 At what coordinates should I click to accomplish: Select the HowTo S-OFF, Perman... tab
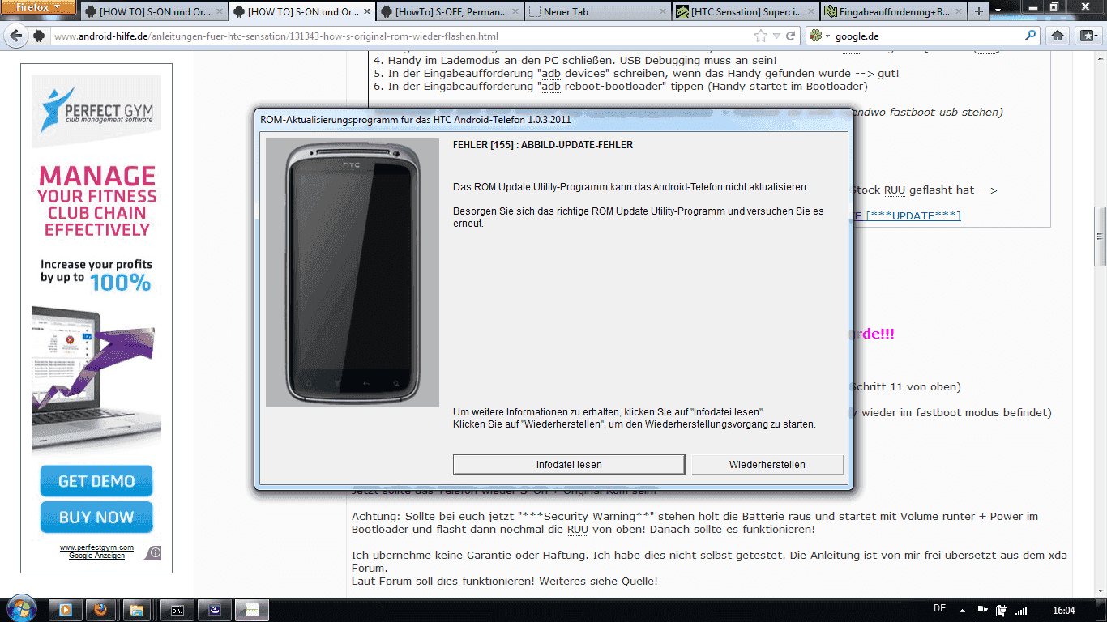click(448, 11)
